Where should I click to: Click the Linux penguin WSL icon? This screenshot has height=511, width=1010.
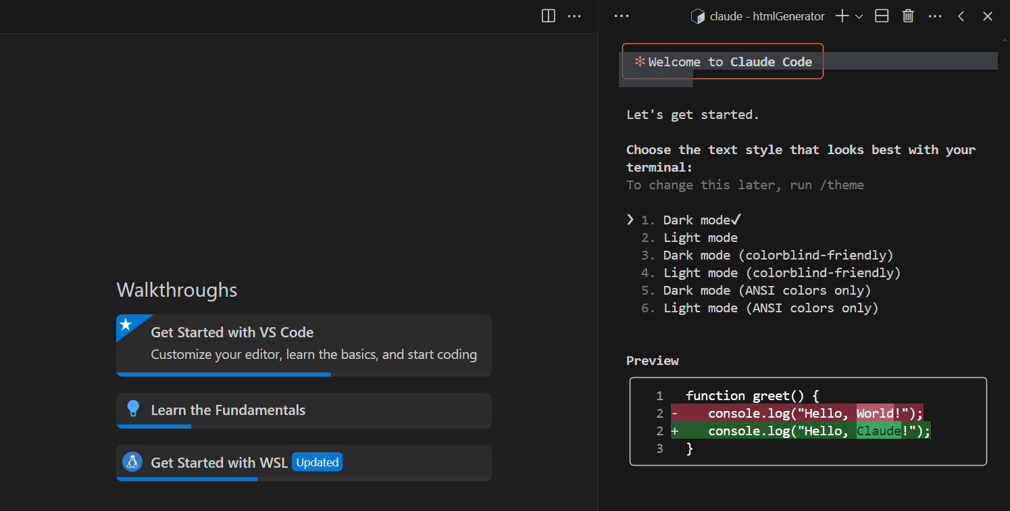[132, 462]
